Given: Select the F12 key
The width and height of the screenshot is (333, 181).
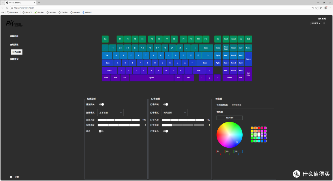Looking at the screenshot, I should tap(206, 39).
